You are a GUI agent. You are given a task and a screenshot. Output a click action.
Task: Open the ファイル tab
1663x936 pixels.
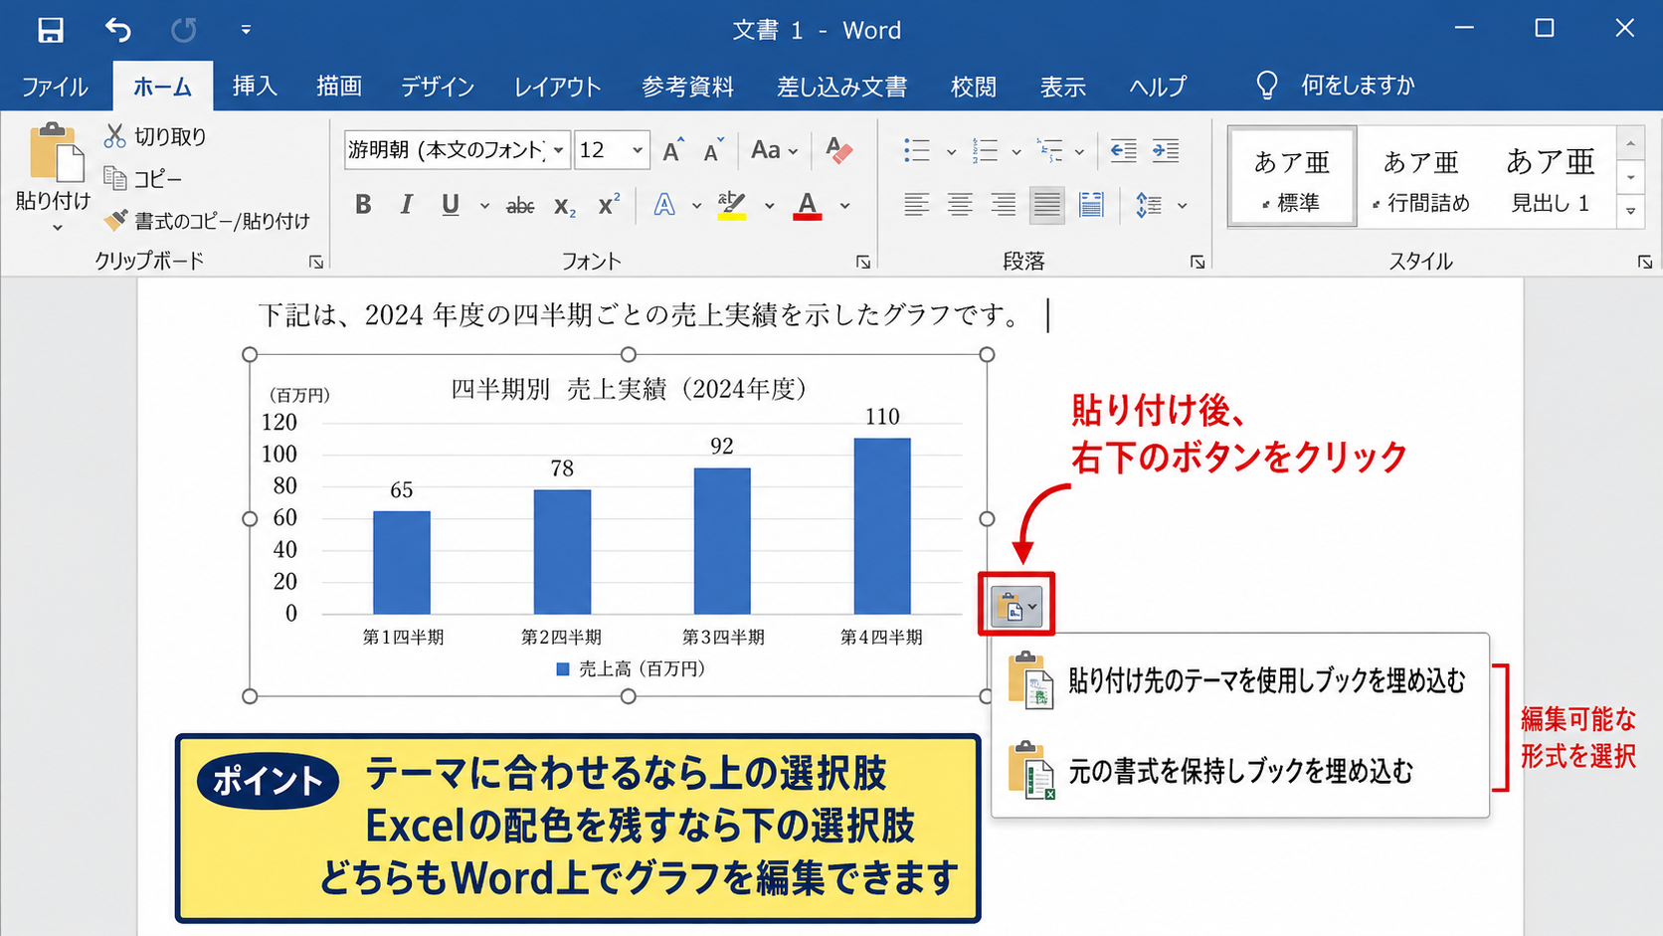tap(55, 87)
